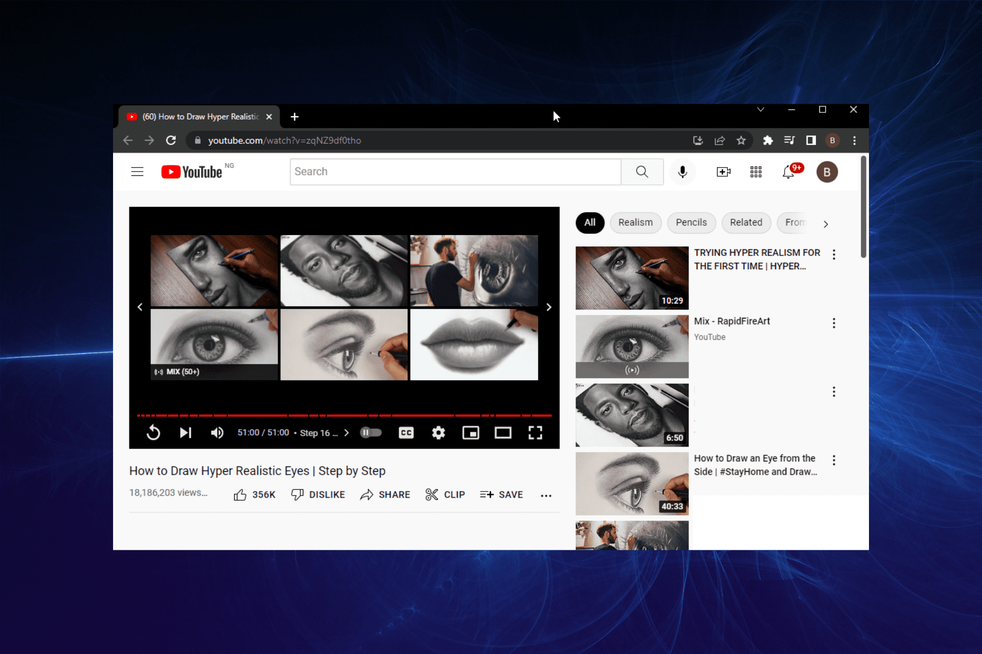Image resolution: width=982 pixels, height=654 pixels.
Task: Click the CLIP scissors button
Action: (x=445, y=495)
